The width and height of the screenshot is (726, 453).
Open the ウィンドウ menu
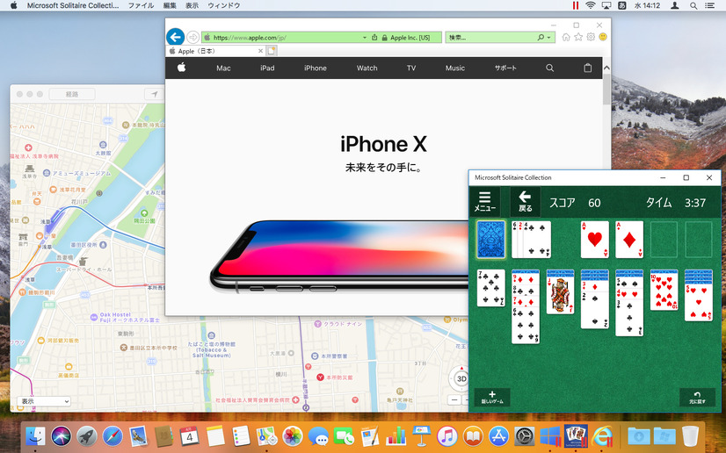(x=223, y=5)
